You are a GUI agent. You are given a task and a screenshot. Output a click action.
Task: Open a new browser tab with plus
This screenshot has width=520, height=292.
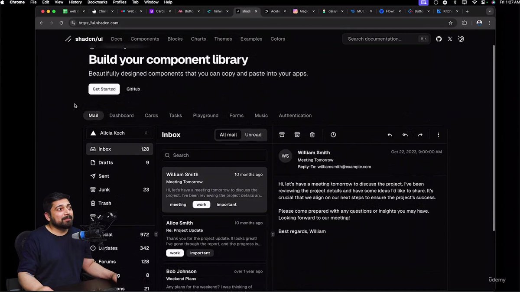pos(467,11)
